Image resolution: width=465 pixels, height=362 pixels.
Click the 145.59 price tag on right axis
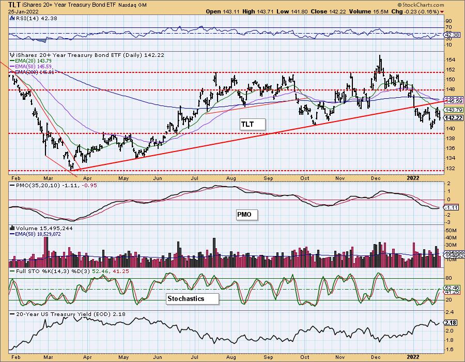[x=454, y=101]
